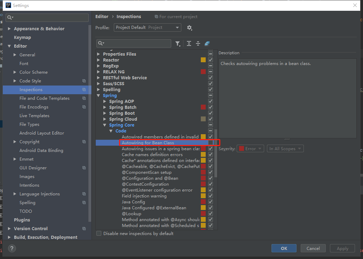
Task: Click project-level icon beside GUI Designer
Action: pyautogui.click(x=84, y=168)
